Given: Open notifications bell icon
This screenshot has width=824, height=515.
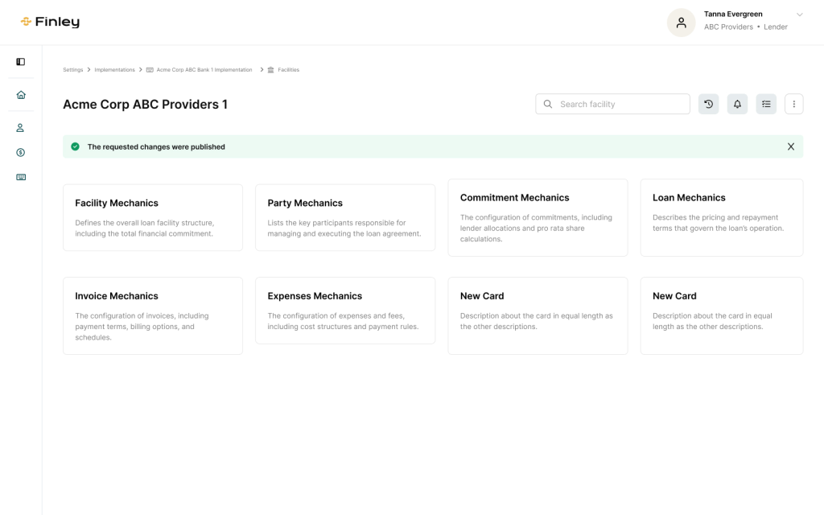Looking at the screenshot, I should click(x=737, y=104).
